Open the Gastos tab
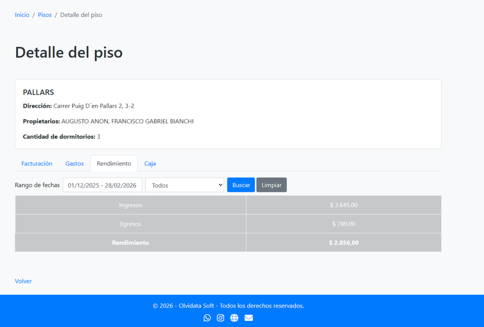 75,163
